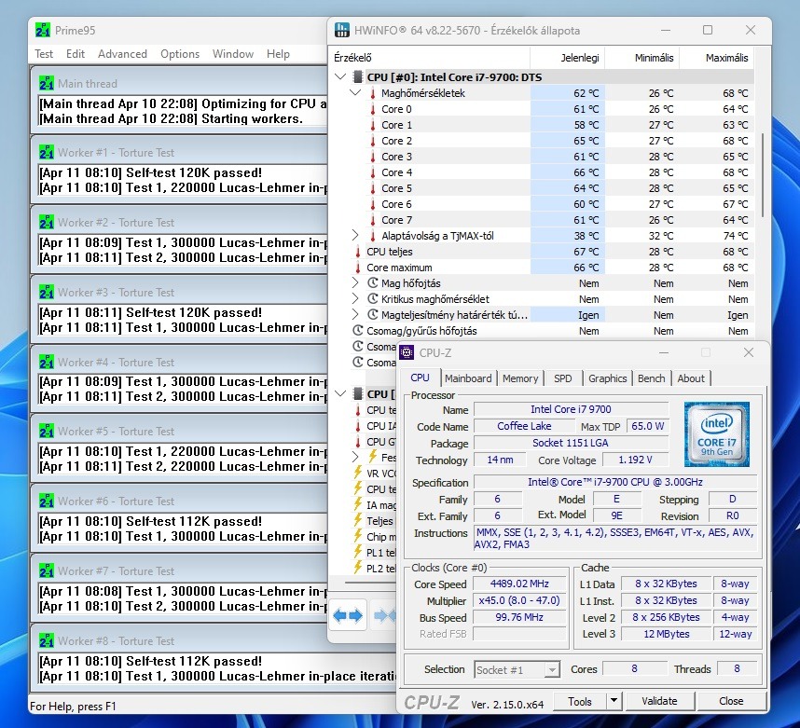This screenshot has width=800, height=728.
Task: Open the Test menu in Prime95
Action: [x=44, y=53]
